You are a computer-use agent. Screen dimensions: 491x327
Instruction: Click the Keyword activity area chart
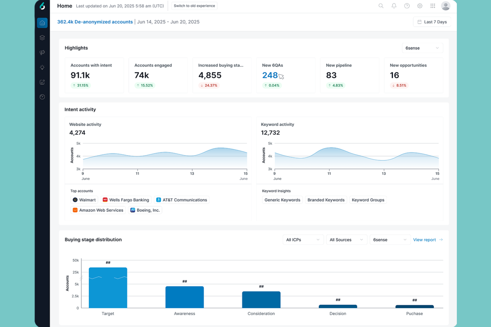click(x=357, y=158)
